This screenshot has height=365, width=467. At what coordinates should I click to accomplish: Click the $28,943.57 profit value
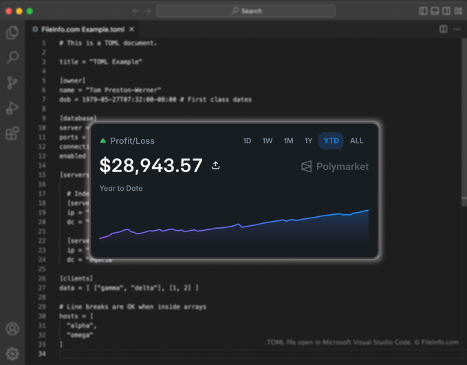[x=151, y=165]
